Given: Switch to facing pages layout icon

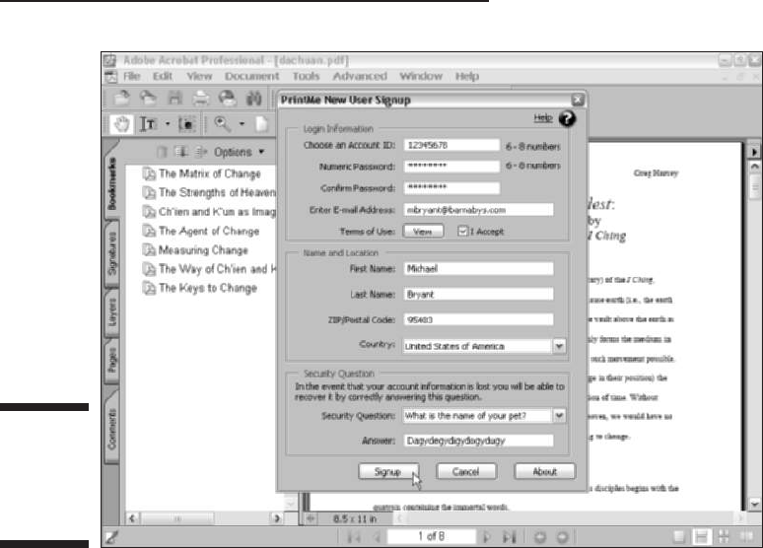Looking at the screenshot, I should point(746,537).
